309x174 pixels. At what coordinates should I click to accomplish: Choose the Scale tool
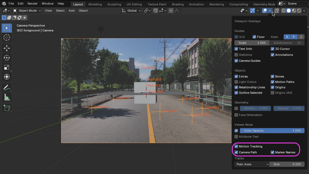point(7,67)
